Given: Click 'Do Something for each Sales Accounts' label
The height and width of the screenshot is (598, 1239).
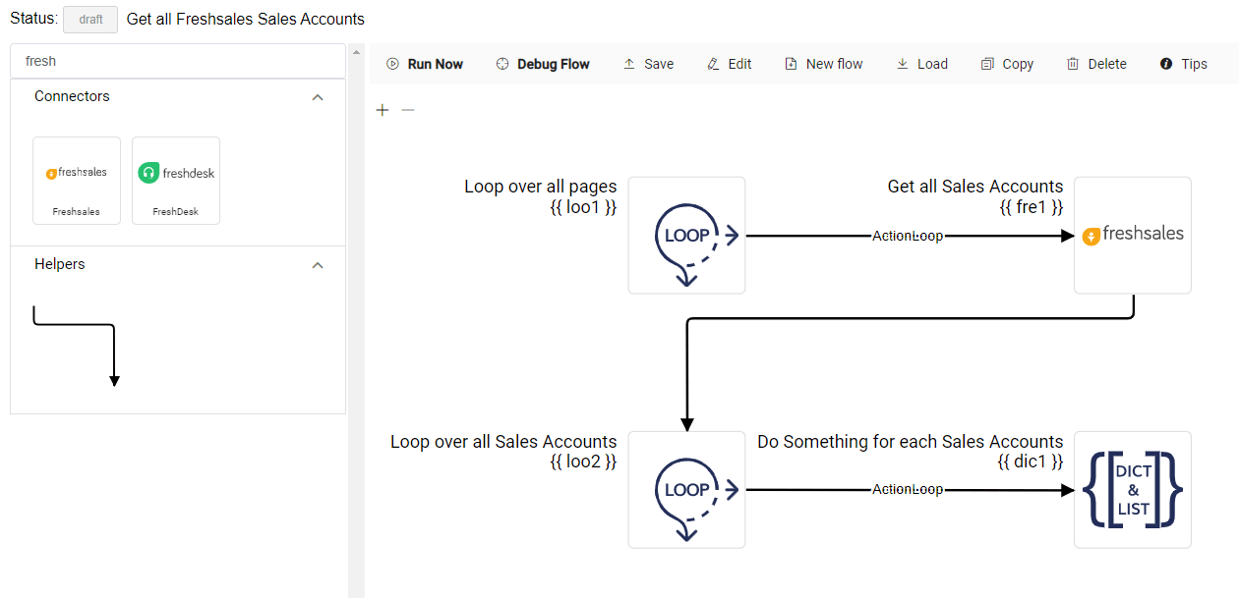Looking at the screenshot, I should (911, 442).
